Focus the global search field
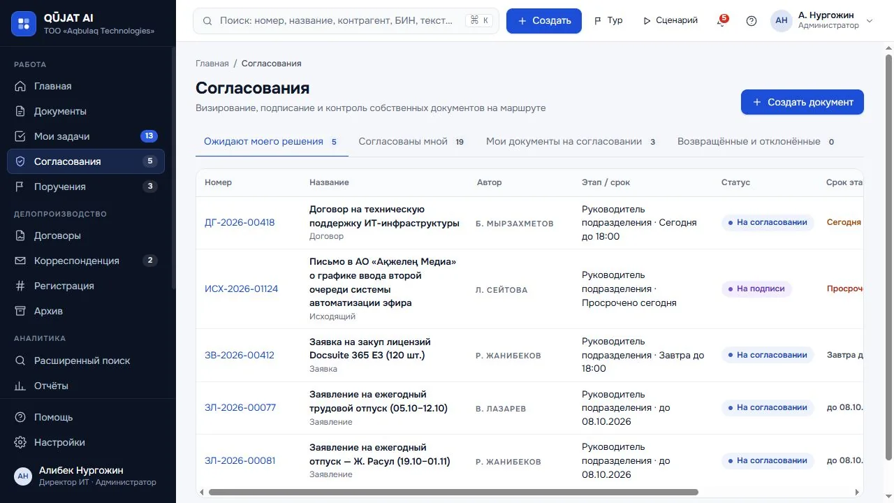This screenshot has height=503, width=894. point(346,21)
